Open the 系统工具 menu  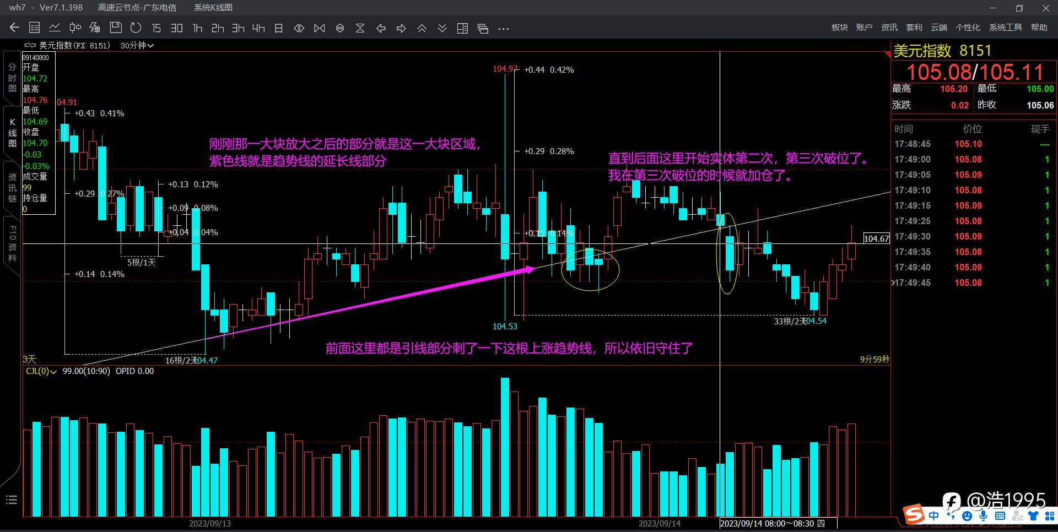[x=1005, y=28]
